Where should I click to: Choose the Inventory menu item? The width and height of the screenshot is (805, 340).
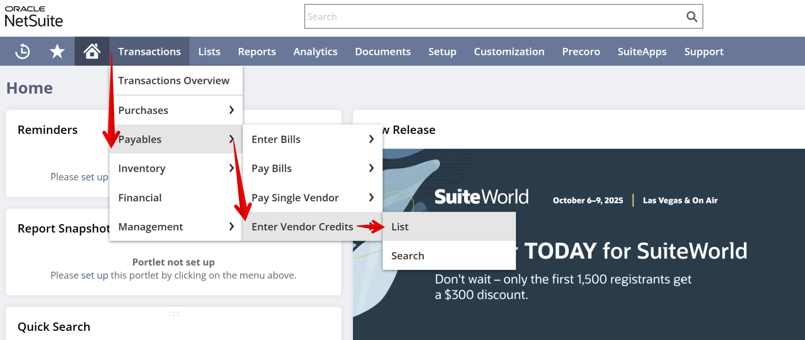(176, 168)
